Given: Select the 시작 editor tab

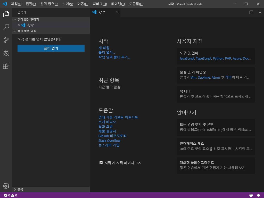Looking at the screenshot, I should click(x=105, y=12).
